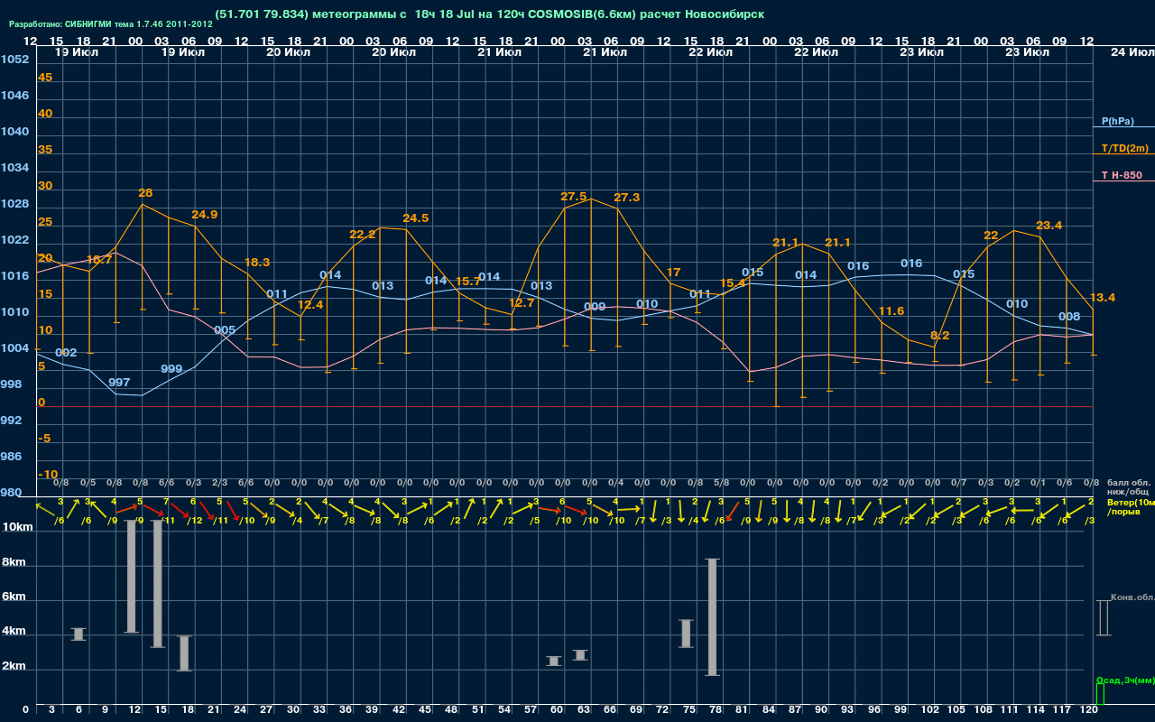This screenshot has height=722, width=1155.
Task: Select the "Разработано: СИБНИГМИ" credit line
Action: 111,23
